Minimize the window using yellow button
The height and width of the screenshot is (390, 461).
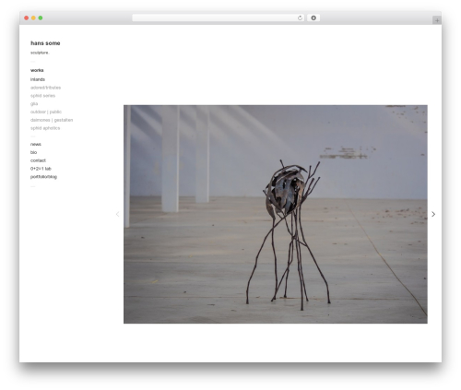(33, 18)
